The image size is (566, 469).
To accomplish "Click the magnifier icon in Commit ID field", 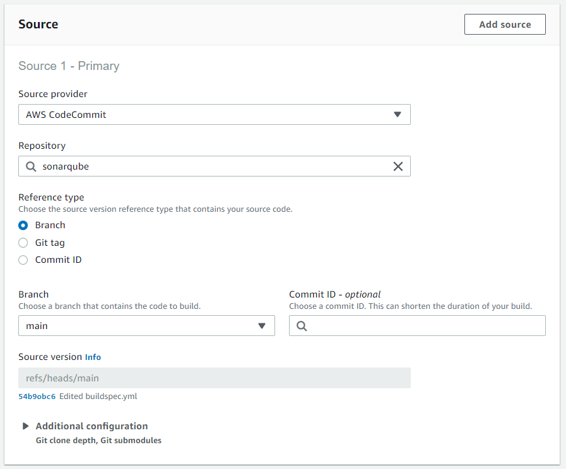I will pos(301,325).
